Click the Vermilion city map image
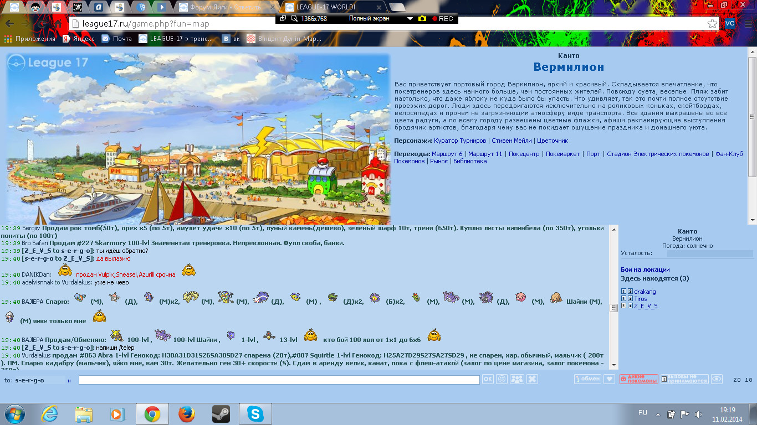The width and height of the screenshot is (757, 425). (x=198, y=138)
